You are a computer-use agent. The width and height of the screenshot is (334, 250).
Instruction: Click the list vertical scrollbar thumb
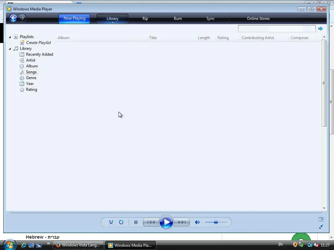point(324,83)
